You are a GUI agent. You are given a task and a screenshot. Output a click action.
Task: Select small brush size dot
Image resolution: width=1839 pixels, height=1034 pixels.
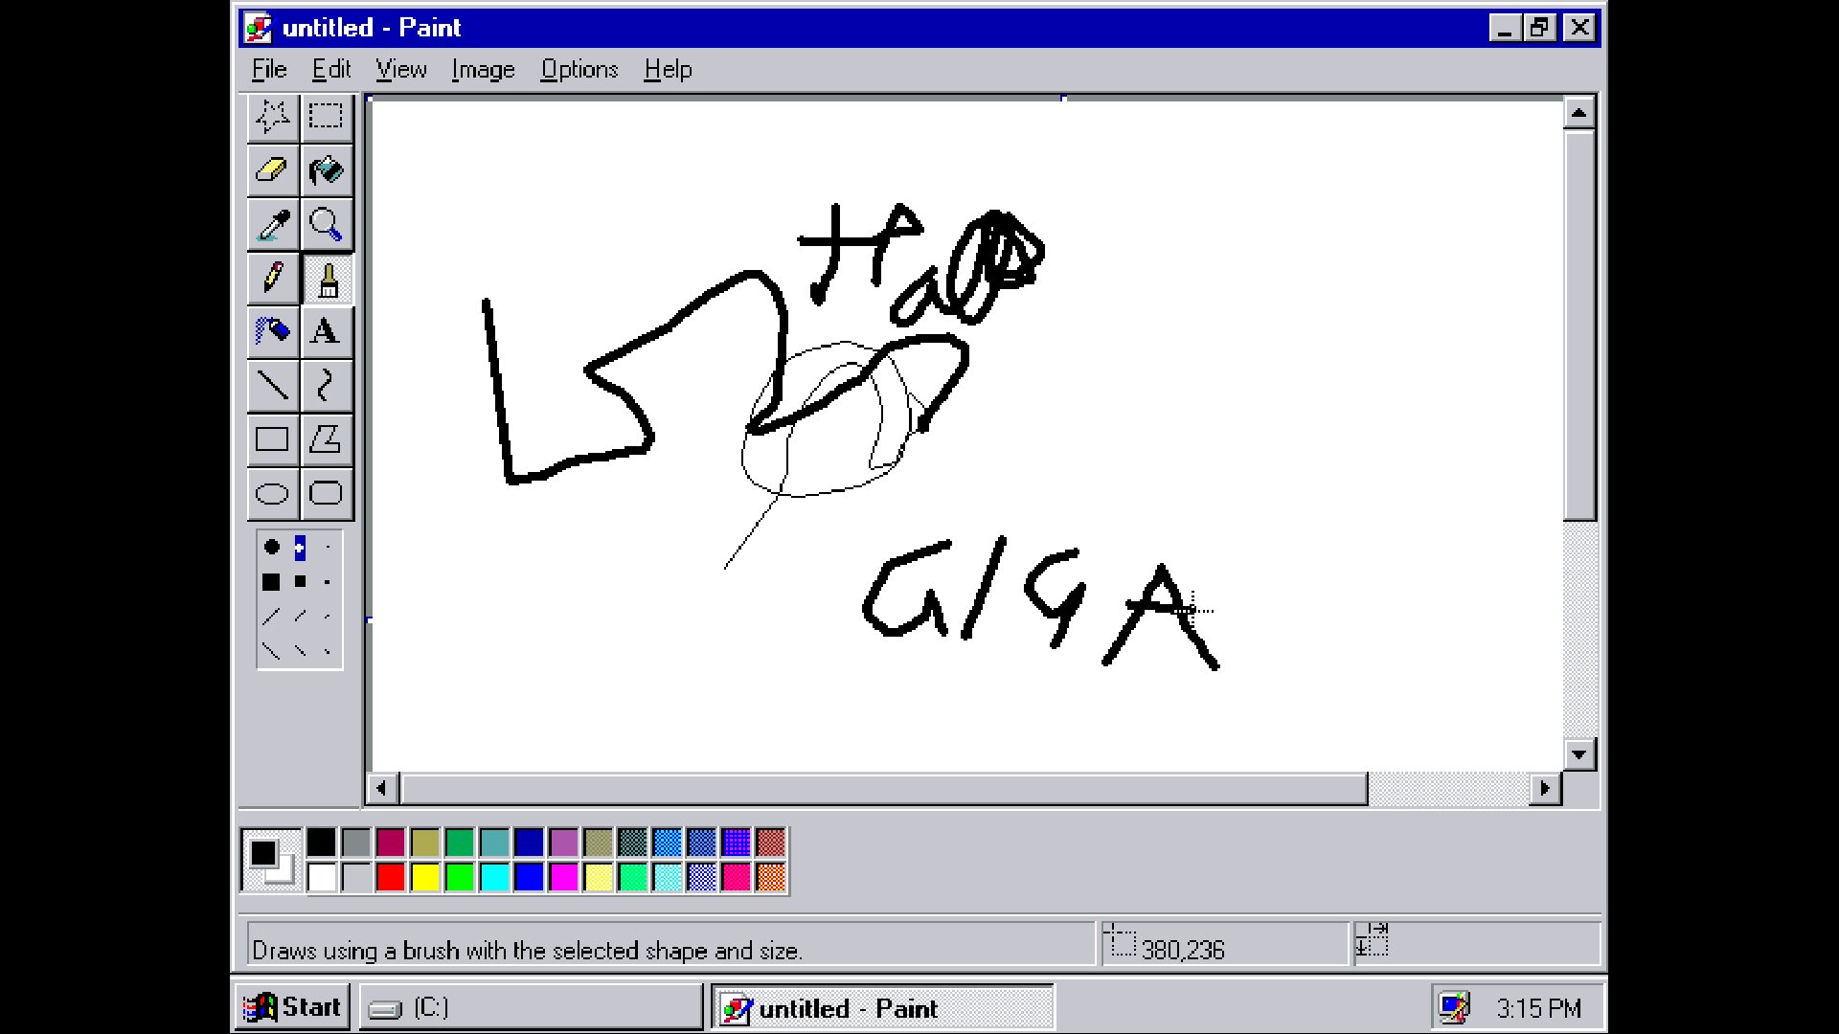pyautogui.click(x=328, y=547)
